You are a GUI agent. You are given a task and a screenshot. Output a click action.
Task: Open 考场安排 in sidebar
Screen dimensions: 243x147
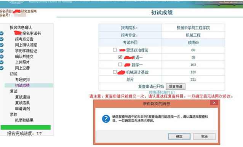[22, 80]
